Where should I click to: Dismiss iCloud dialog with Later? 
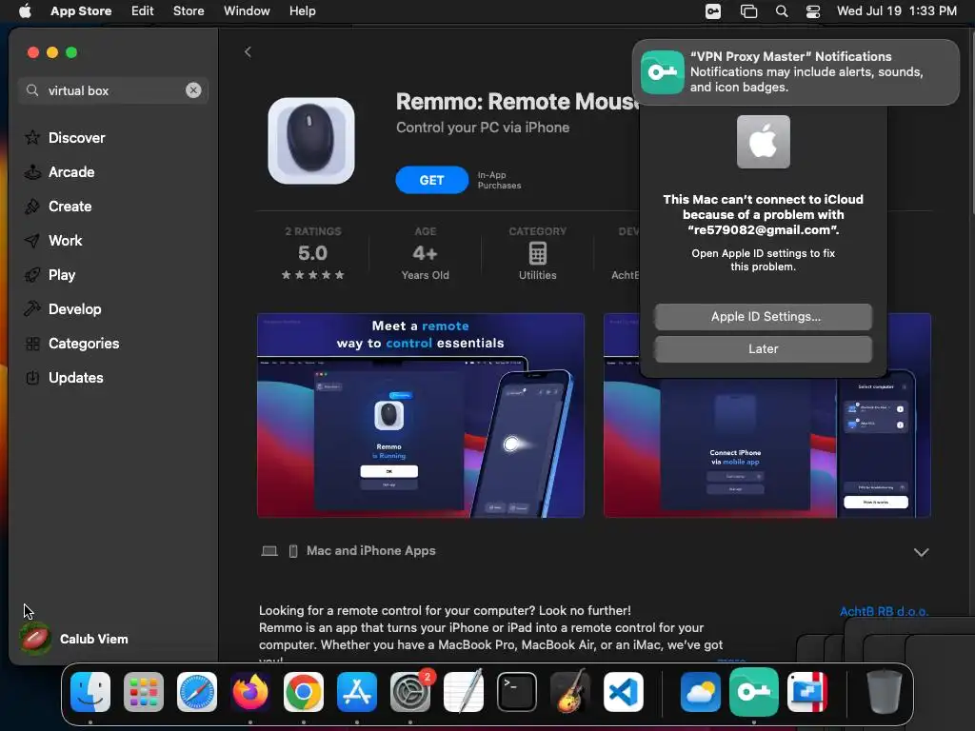click(x=763, y=348)
